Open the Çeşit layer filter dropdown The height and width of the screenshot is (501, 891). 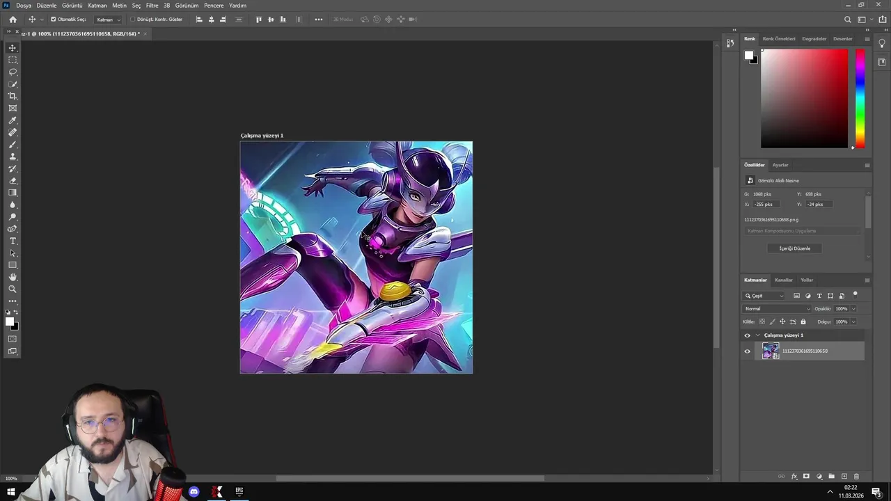(764, 296)
